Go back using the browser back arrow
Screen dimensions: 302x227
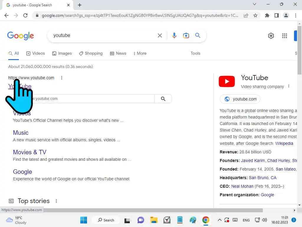(x=6, y=15)
